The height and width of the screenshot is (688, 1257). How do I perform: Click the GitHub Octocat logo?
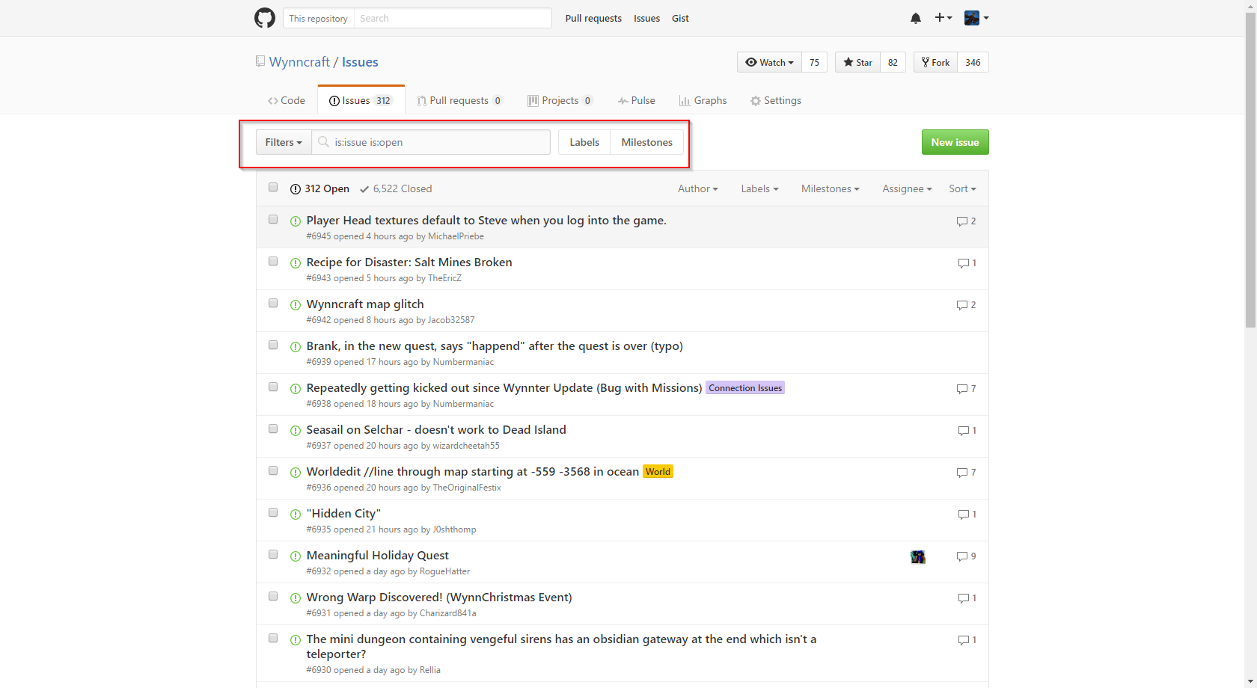point(265,18)
